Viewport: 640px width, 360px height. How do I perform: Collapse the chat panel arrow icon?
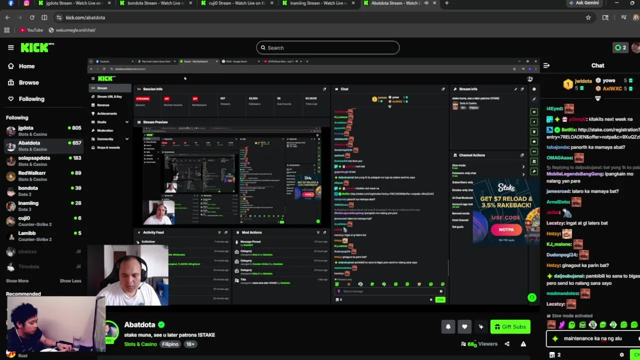click(546, 65)
